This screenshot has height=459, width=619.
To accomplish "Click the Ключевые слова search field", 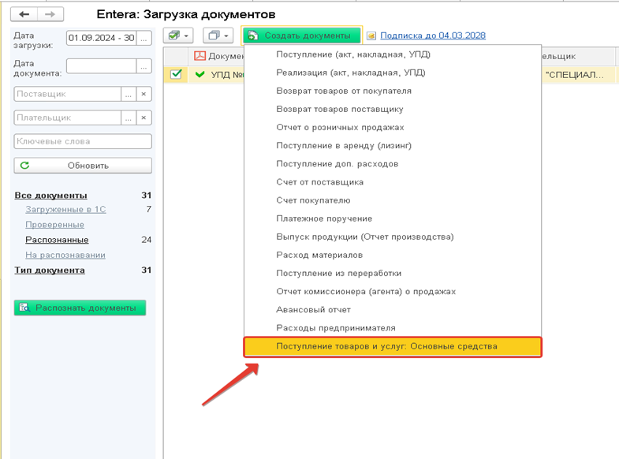I will (x=83, y=141).
